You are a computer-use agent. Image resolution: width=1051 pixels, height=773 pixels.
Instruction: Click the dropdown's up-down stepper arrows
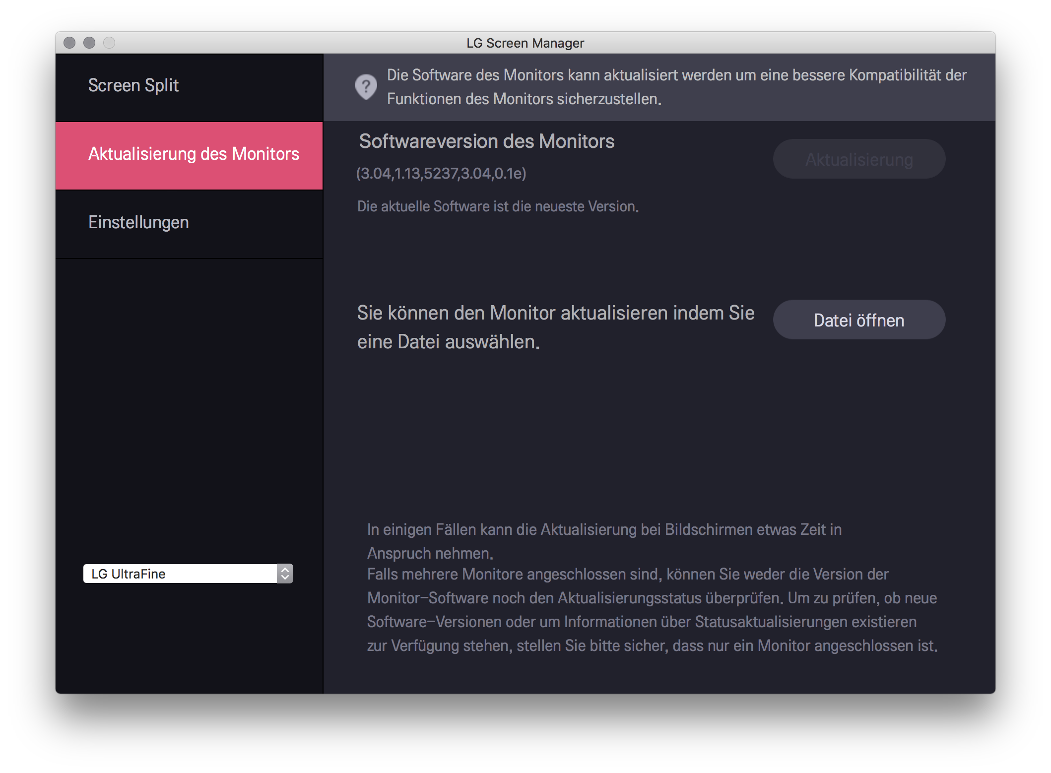click(285, 573)
